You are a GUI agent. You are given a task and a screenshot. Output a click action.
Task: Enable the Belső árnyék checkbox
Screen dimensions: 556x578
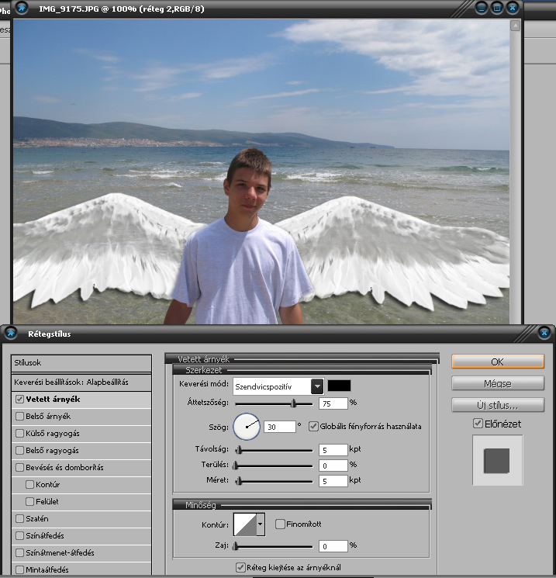pos(20,417)
